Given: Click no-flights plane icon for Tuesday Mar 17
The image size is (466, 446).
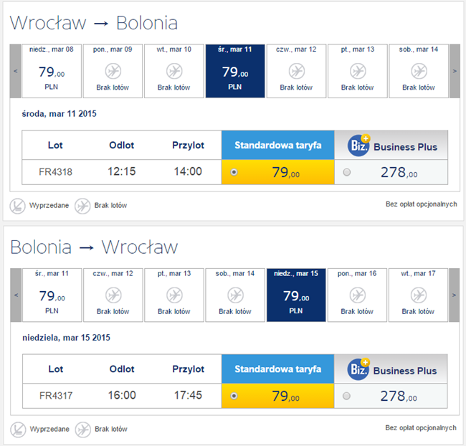Looking at the screenshot, I should 419,295.
